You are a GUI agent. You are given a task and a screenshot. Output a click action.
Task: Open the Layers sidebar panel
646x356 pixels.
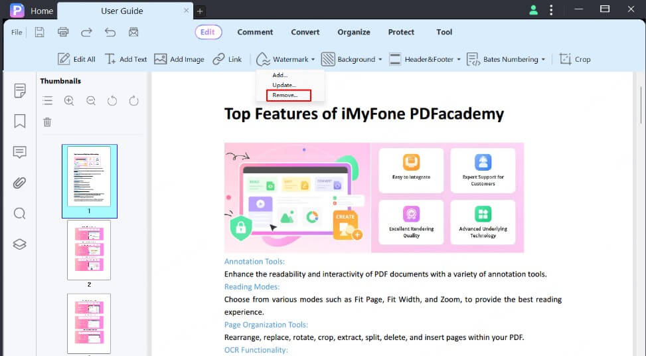[19, 244]
